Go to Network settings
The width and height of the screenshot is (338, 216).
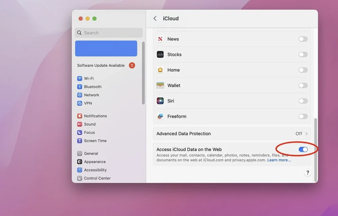[92, 95]
